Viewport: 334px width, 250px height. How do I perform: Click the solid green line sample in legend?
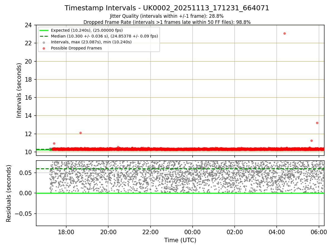(44, 30)
